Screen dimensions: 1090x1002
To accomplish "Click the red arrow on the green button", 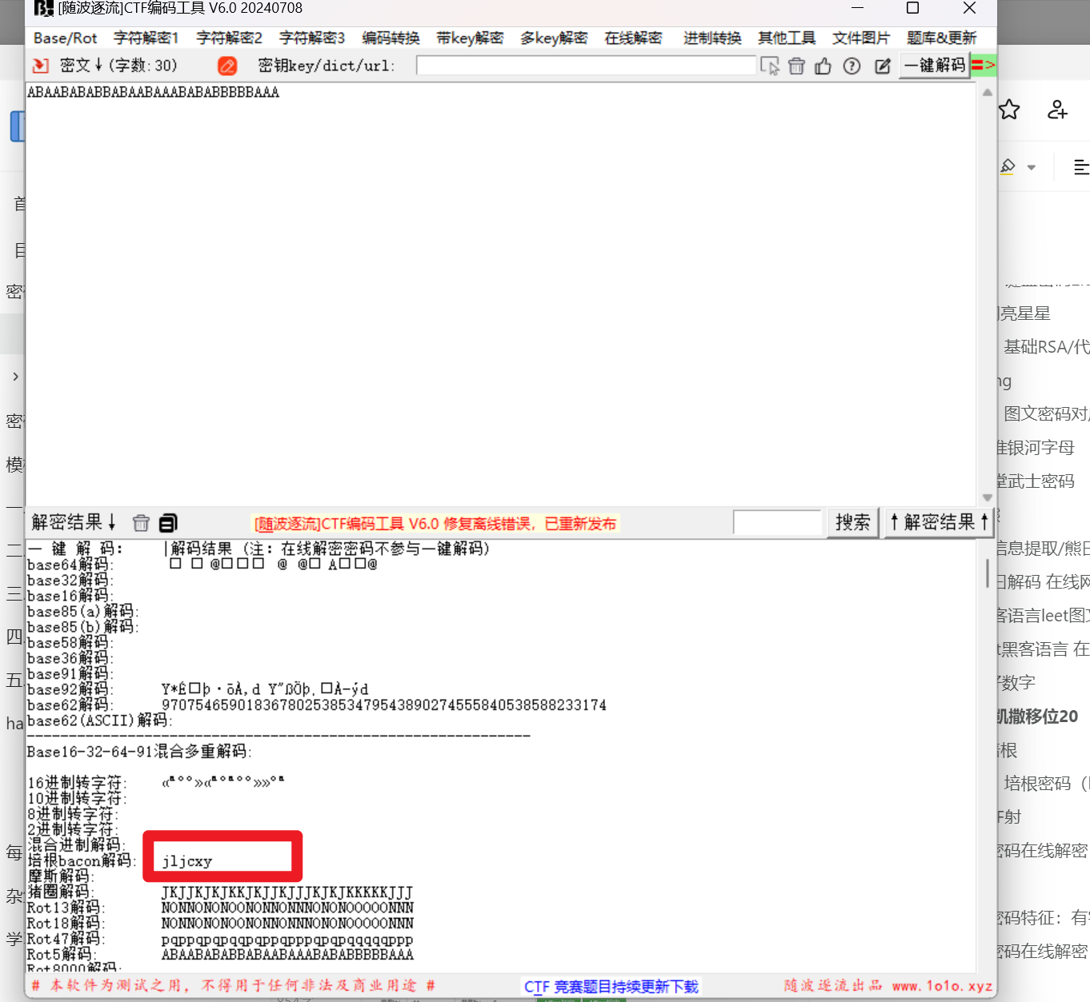I will click(984, 66).
